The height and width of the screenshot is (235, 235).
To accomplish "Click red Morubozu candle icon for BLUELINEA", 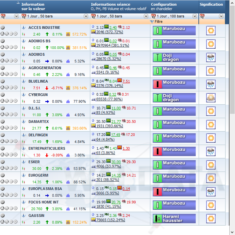I will click(x=157, y=84).
